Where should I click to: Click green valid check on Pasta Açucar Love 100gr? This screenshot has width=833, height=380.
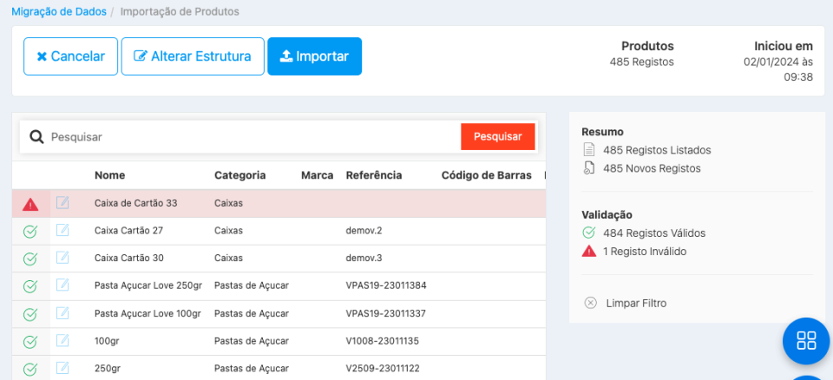click(30, 313)
